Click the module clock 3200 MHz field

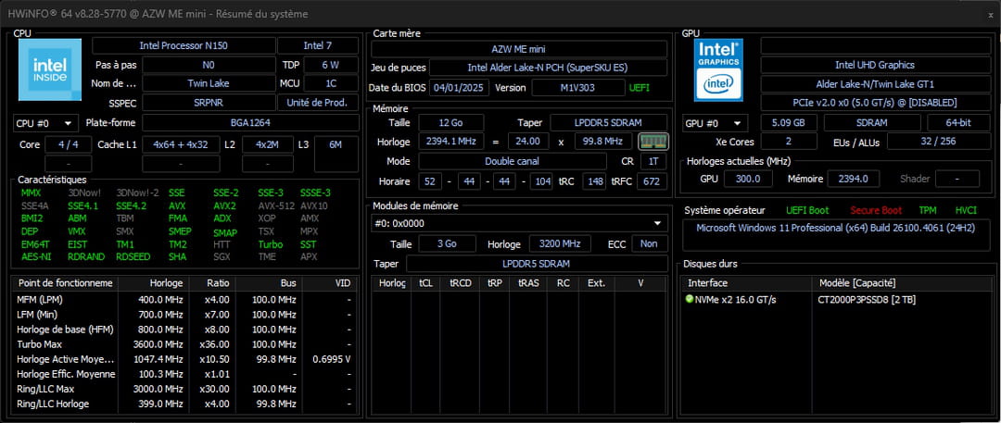click(560, 243)
